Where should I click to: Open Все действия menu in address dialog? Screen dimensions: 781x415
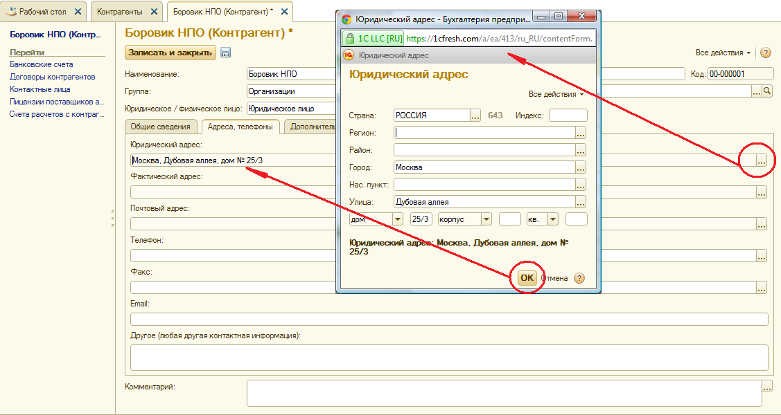556,94
